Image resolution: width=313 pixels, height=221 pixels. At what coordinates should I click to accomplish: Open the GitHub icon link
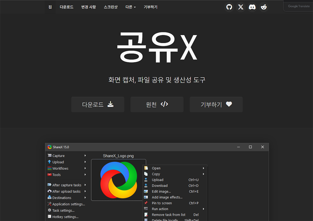(x=229, y=7)
